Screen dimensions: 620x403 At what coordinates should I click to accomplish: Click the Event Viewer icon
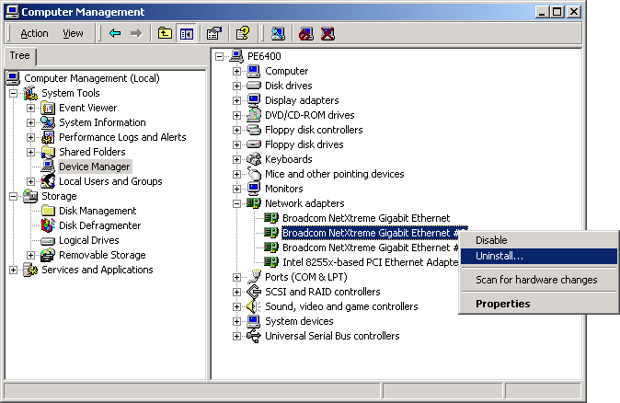(48, 108)
